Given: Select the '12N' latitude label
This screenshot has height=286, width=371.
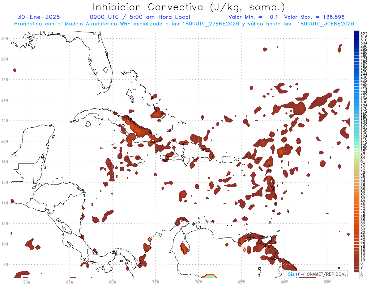Looking at the screenshot, I should (x=5, y=223).
